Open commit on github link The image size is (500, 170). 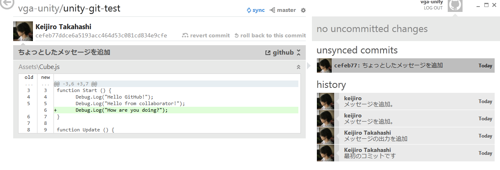click(x=279, y=53)
